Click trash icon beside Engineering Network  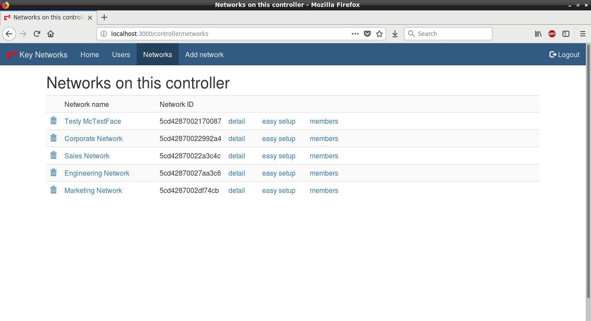point(53,173)
